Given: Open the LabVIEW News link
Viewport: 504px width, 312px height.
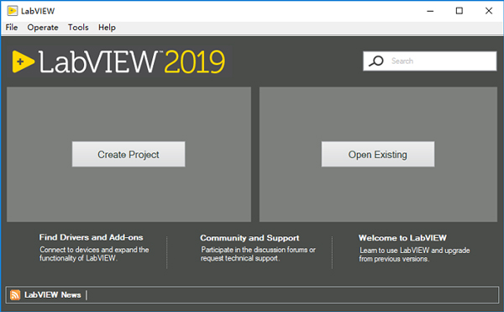Looking at the screenshot, I should (x=52, y=295).
